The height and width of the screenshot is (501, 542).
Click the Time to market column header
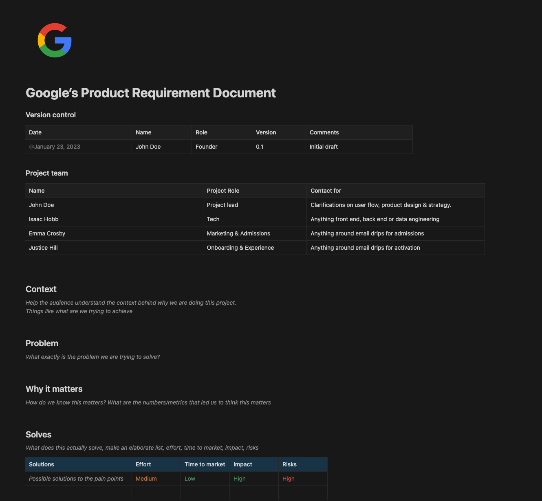click(205, 464)
